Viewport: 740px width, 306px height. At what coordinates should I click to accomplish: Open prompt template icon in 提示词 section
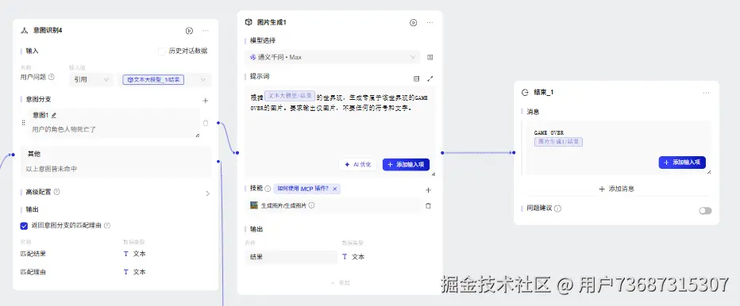[416, 78]
